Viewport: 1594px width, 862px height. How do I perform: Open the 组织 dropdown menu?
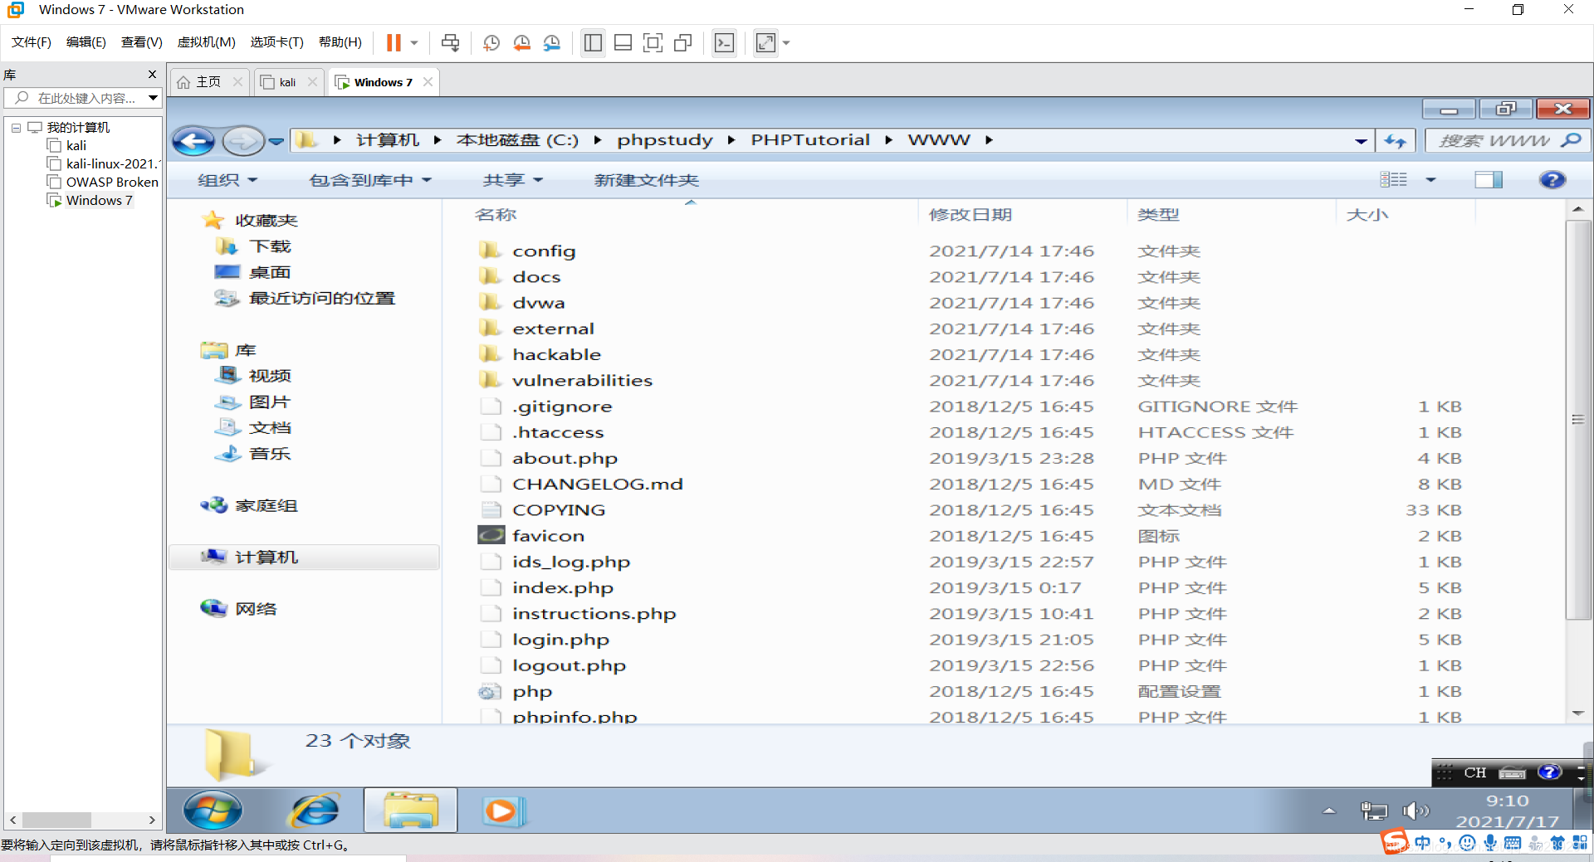tap(227, 180)
